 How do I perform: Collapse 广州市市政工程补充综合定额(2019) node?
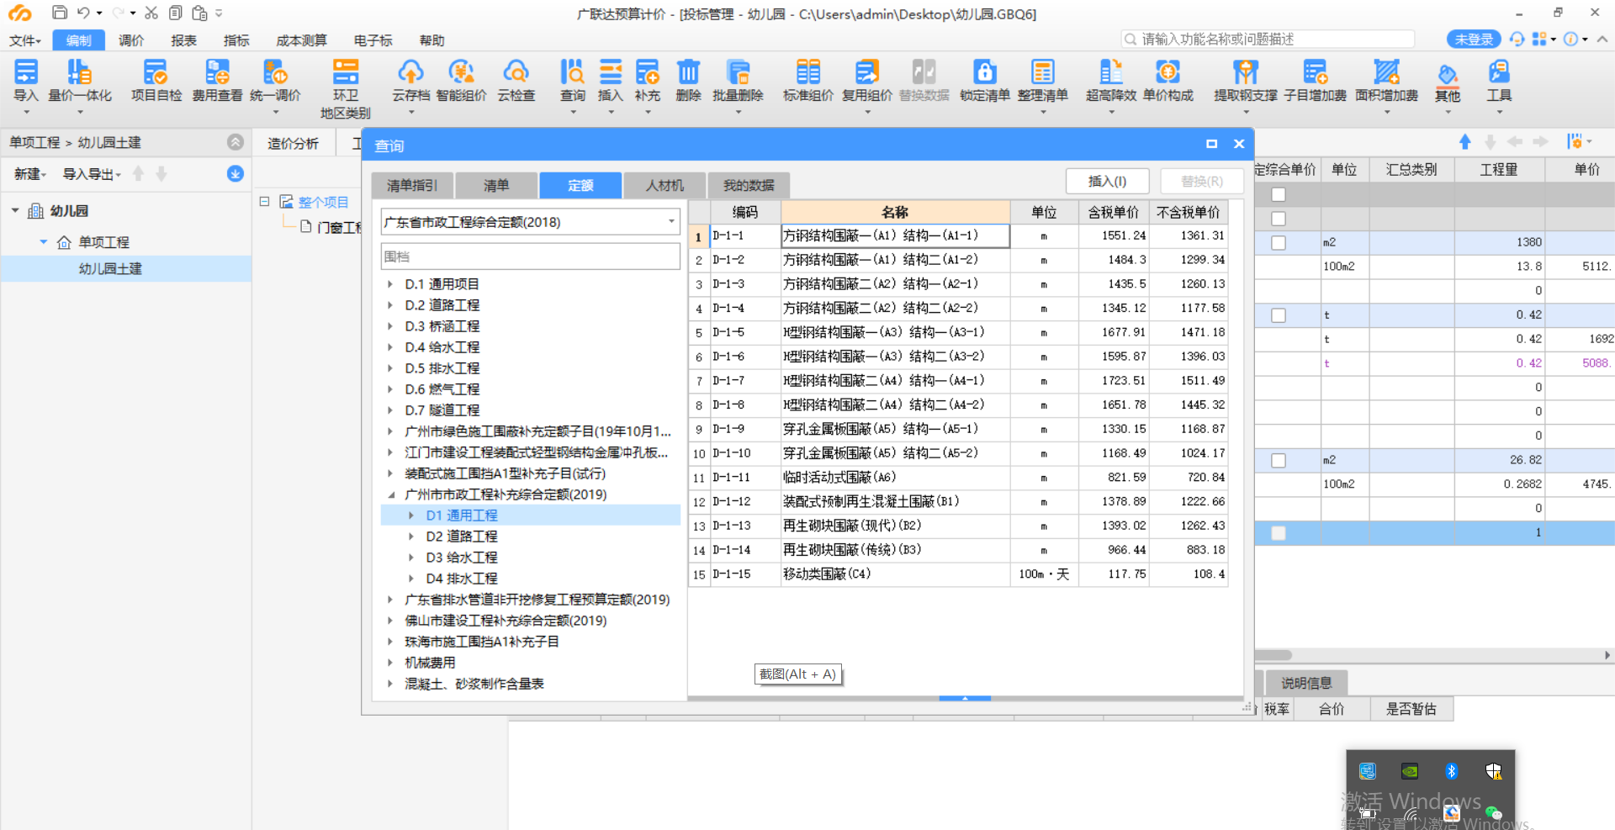(390, 494)
